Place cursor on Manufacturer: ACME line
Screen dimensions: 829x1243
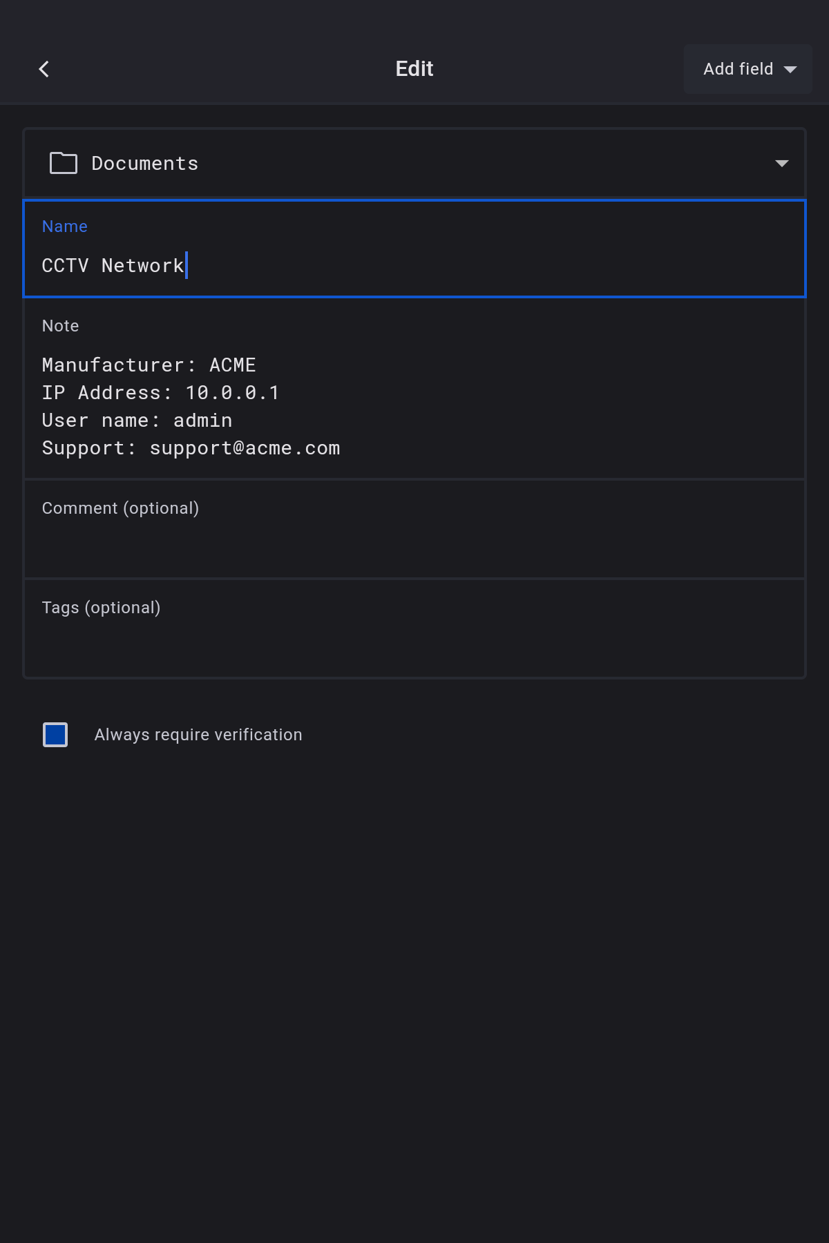coord(149,365)
